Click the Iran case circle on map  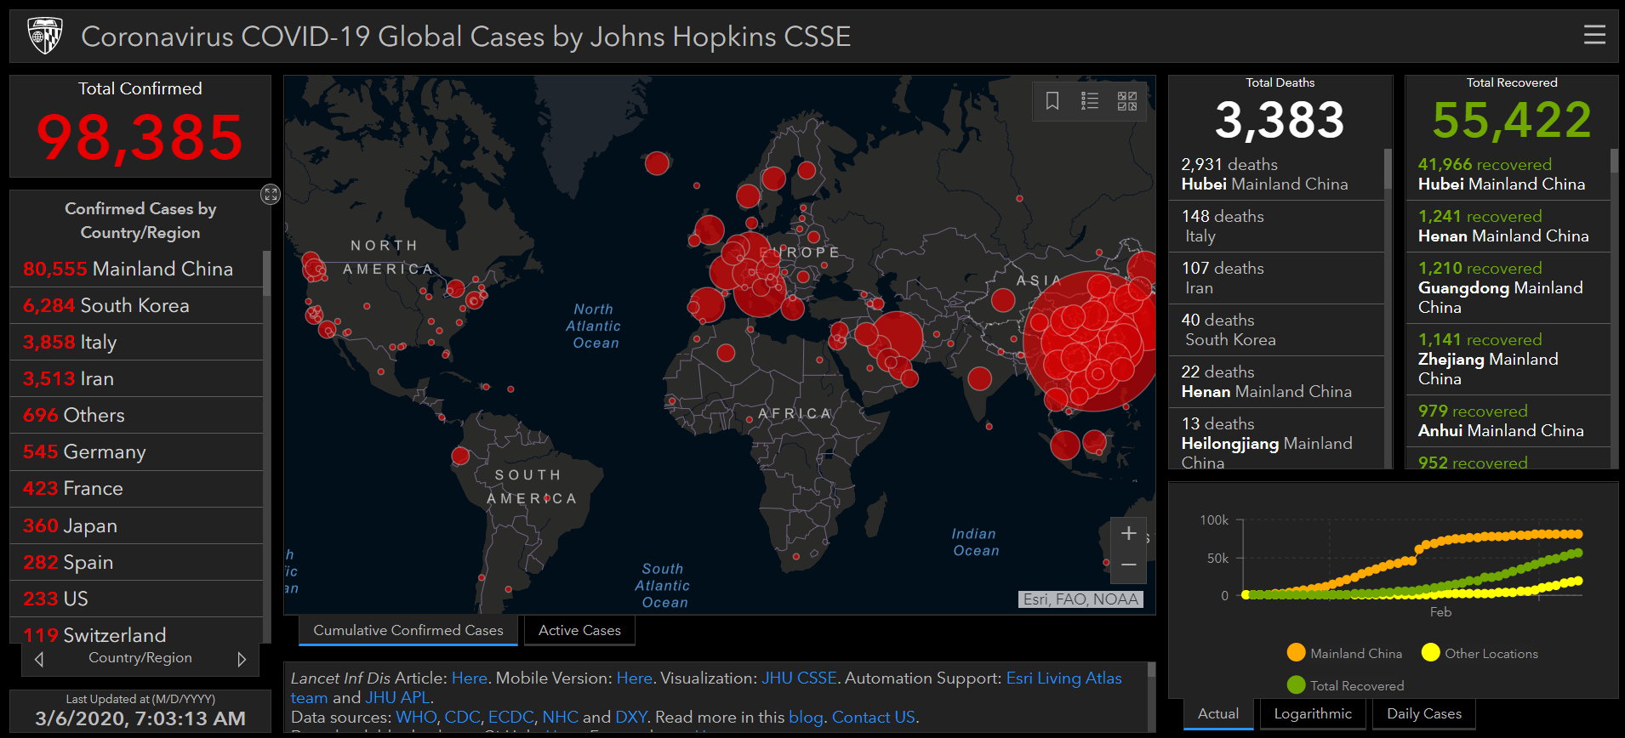click(x=898, y=335)
